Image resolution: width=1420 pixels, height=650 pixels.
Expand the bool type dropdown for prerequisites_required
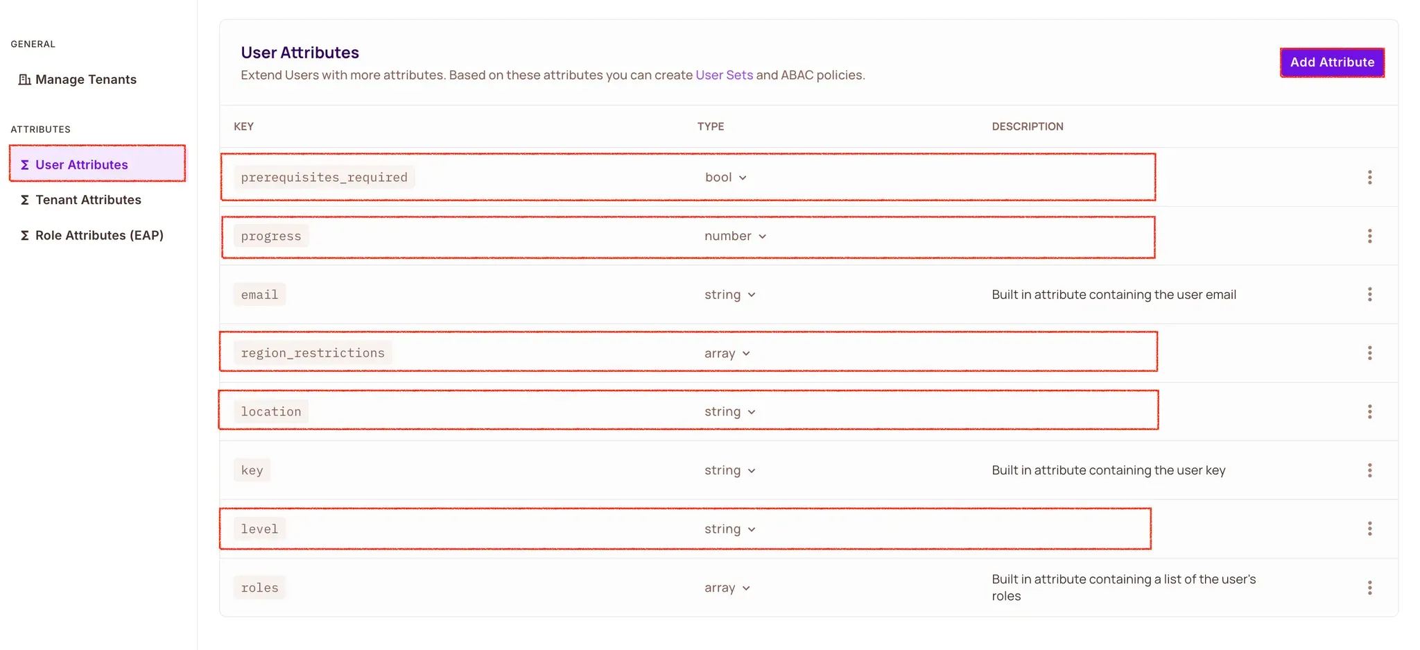726,178
